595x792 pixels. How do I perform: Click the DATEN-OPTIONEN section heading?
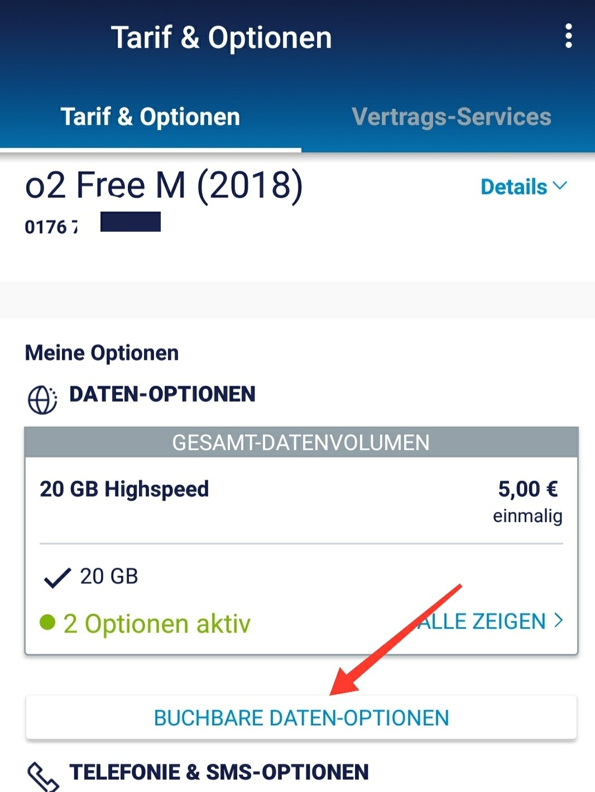[x=162, y=394]
